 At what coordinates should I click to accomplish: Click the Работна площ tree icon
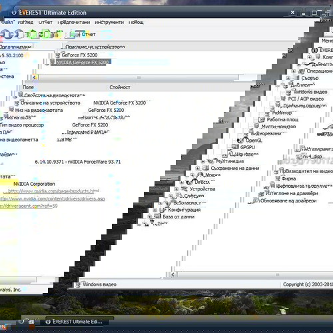(262, 120)
